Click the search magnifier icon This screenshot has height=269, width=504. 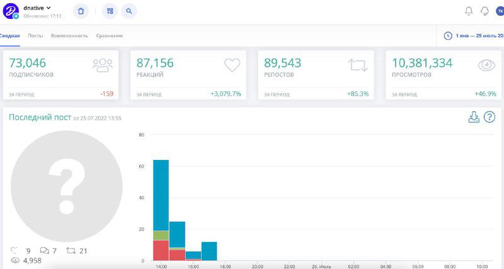click(128, 11)
